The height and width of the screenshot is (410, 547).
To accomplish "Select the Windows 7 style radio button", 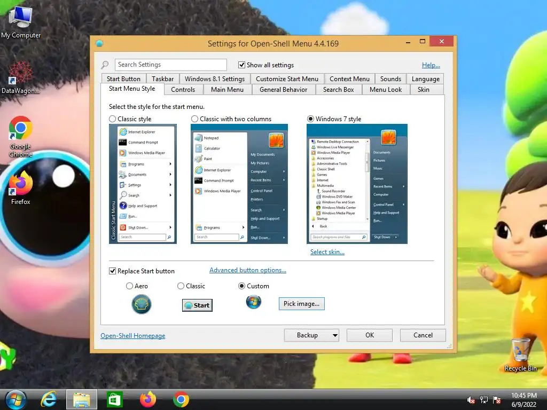I will point(310,119).
